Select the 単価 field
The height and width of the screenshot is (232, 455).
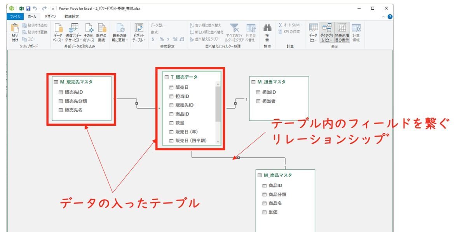[x=270, y=212]
